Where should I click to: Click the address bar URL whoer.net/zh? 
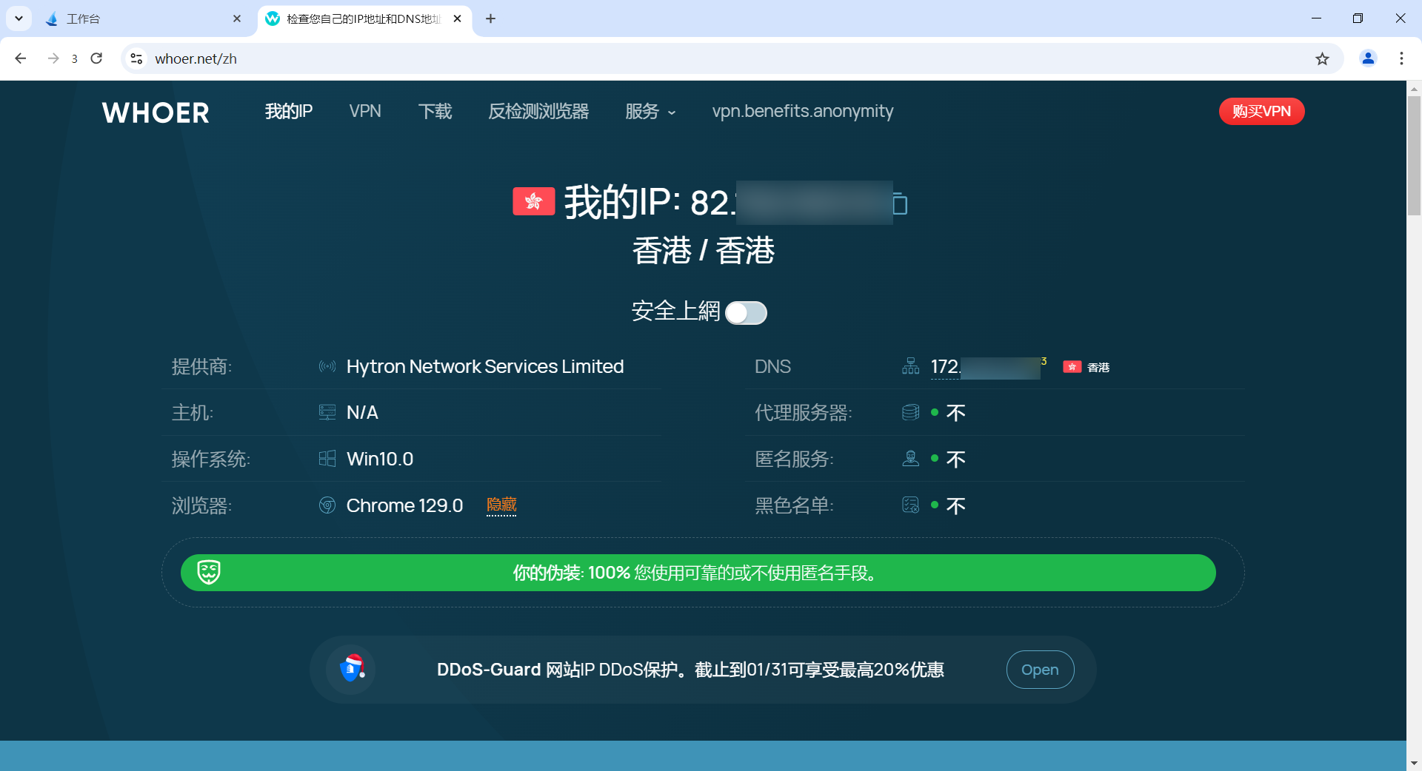click(196, 58)
